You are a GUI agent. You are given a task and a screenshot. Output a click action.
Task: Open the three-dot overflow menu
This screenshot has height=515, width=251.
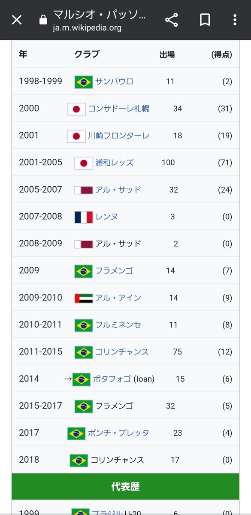[x=235, y=20]
